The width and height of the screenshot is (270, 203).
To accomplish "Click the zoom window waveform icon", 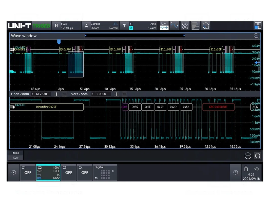I will (x=164, y=26).
